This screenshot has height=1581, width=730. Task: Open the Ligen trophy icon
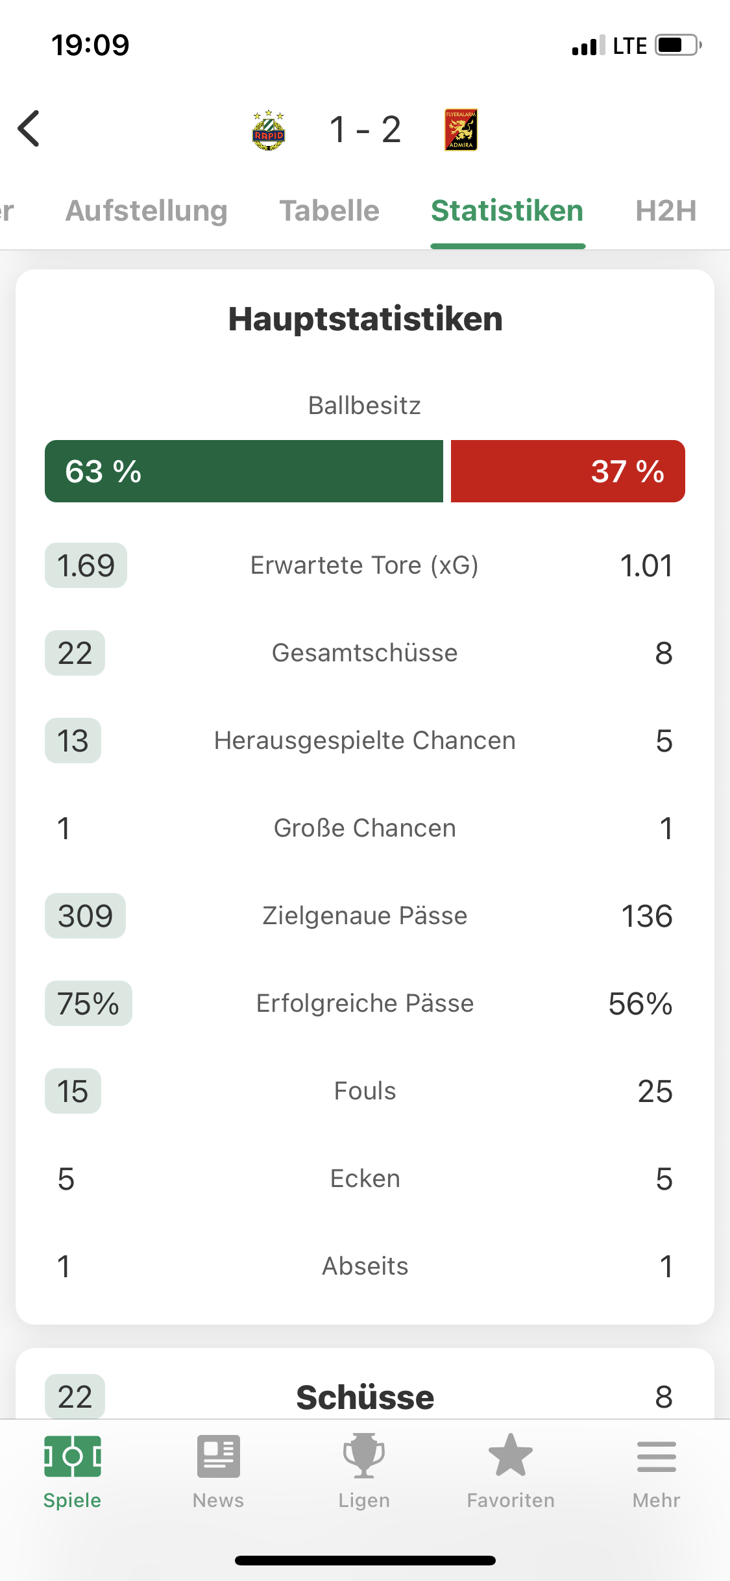(x=364, y=1456)
